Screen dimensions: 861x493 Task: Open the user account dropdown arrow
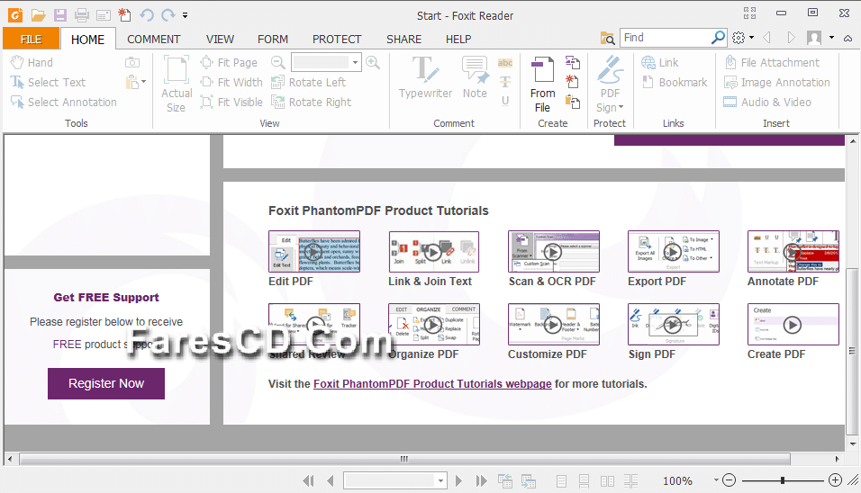(x=832, y=37)
